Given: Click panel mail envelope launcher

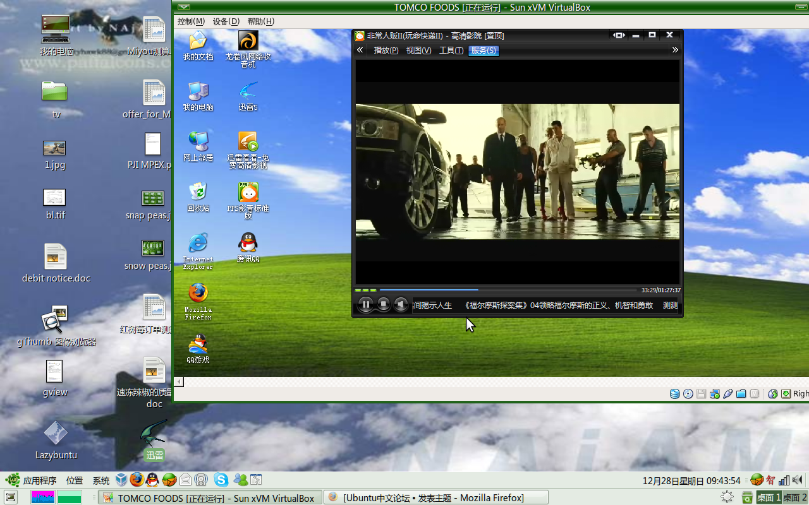Looking at the screenshot, I should tap(185, 480).
